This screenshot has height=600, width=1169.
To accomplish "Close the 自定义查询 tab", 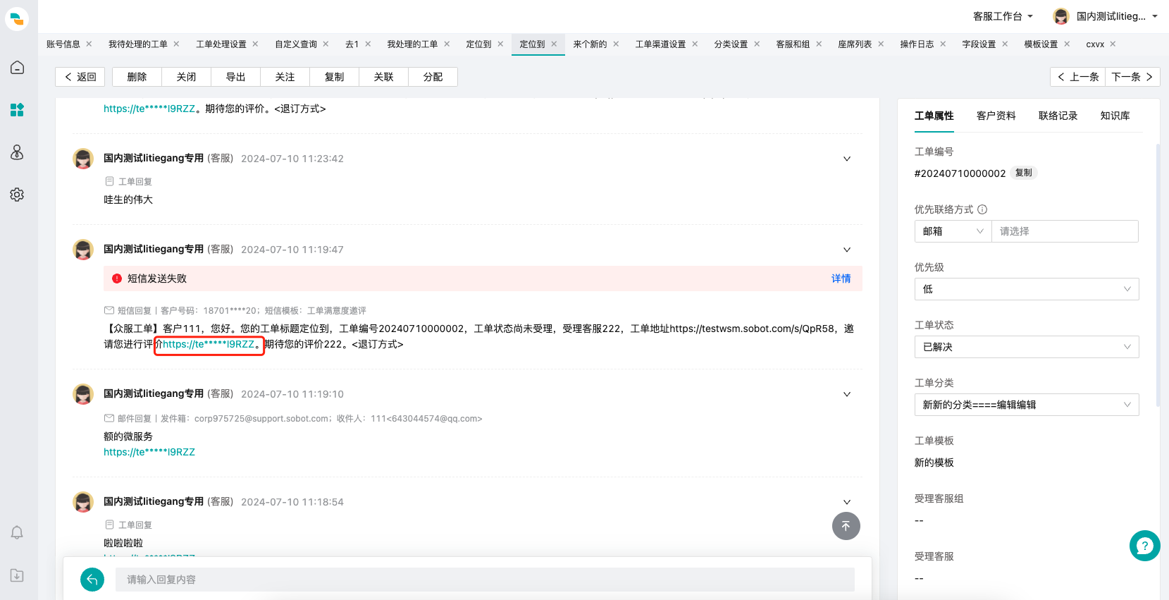I will (326, 44).
